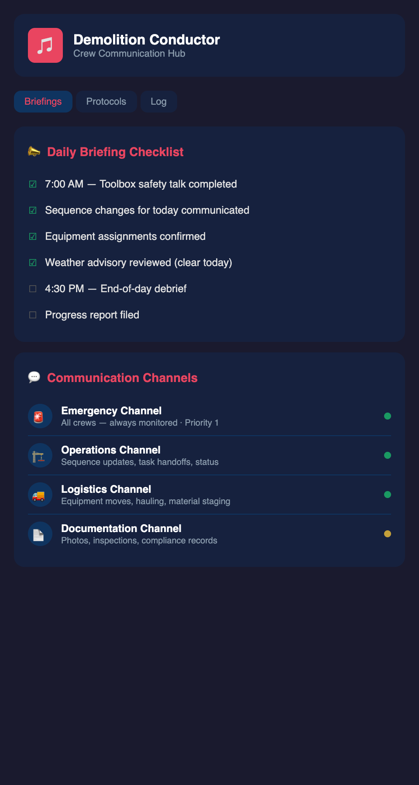Open the Log tab
The image size is (419, 785).
158,102
